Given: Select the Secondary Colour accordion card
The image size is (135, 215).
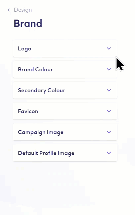Looking at the screenshot, I should tap(65, 90).
